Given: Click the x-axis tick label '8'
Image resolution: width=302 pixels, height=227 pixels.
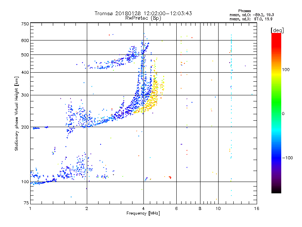Looking at the screenshot, I should [x=200, y=209].
